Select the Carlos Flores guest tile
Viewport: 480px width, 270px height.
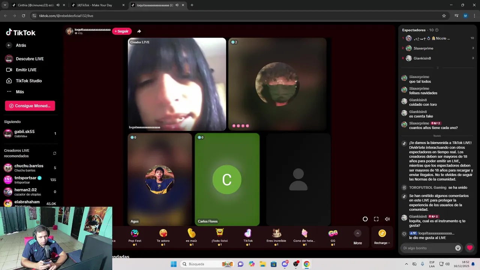pos(227,180)
